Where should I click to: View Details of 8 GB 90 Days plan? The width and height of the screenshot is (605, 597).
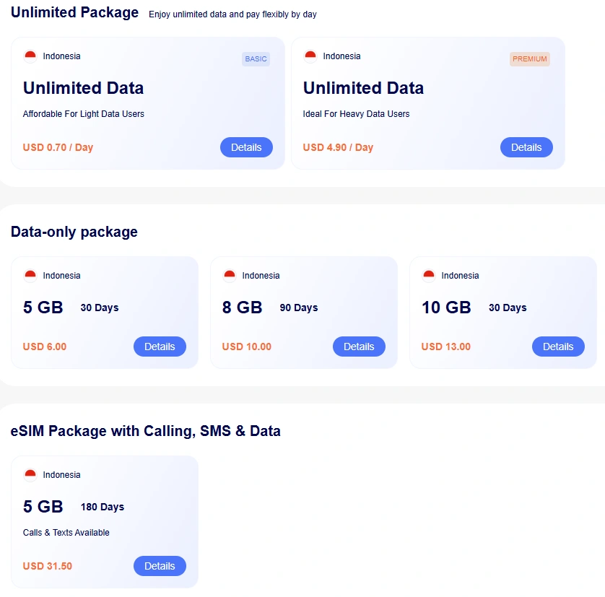point(359,347)
